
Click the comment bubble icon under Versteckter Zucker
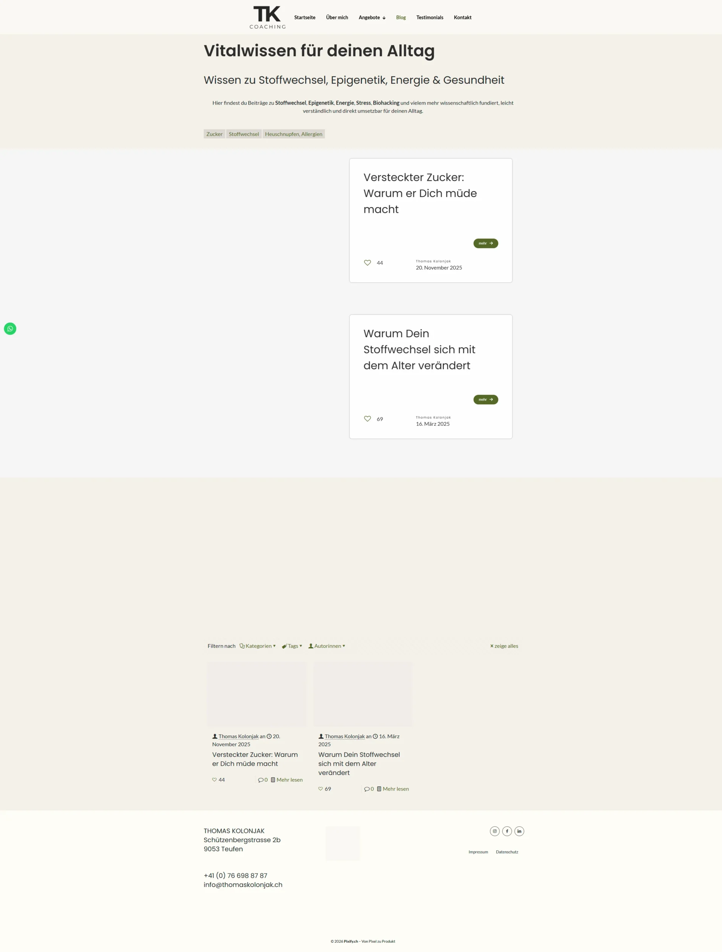pos(260,780)
